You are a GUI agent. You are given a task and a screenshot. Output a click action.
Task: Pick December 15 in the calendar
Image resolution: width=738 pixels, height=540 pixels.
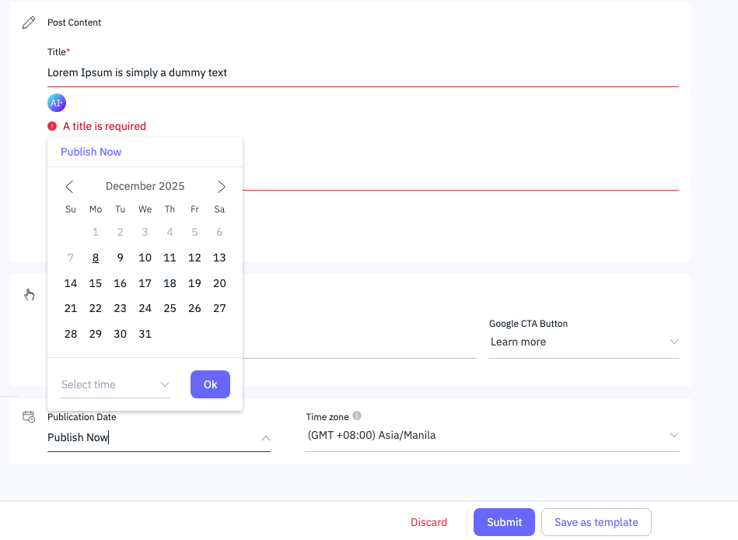[x=96, y=283]
